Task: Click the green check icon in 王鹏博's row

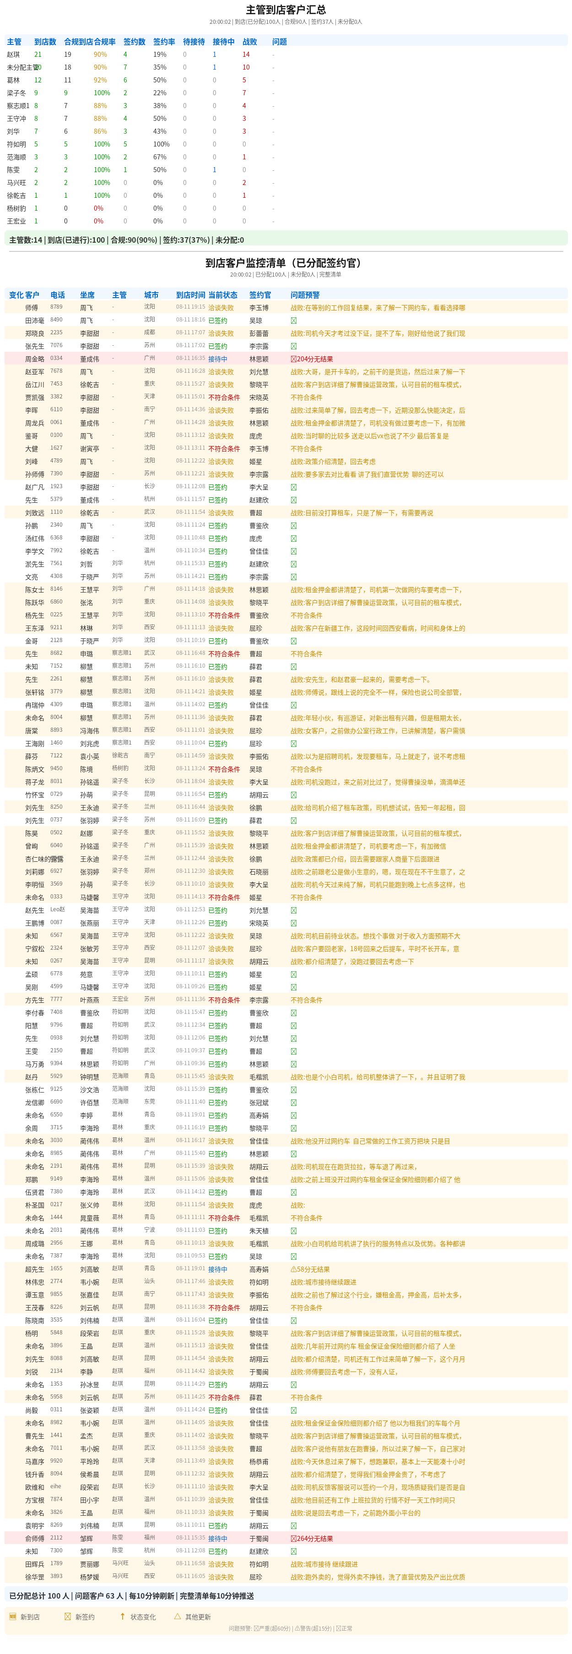Action: point(294,923)
